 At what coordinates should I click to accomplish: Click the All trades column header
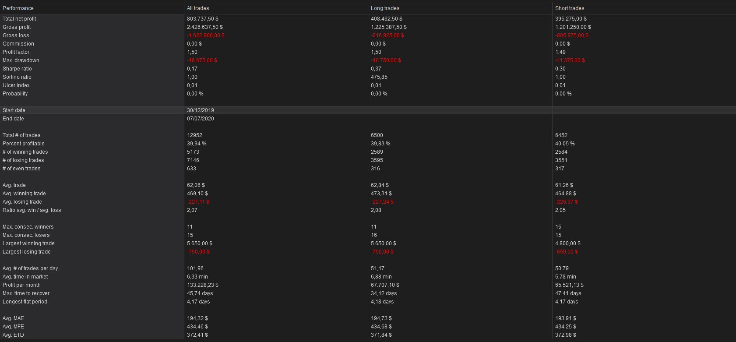[x=198, y=8]
